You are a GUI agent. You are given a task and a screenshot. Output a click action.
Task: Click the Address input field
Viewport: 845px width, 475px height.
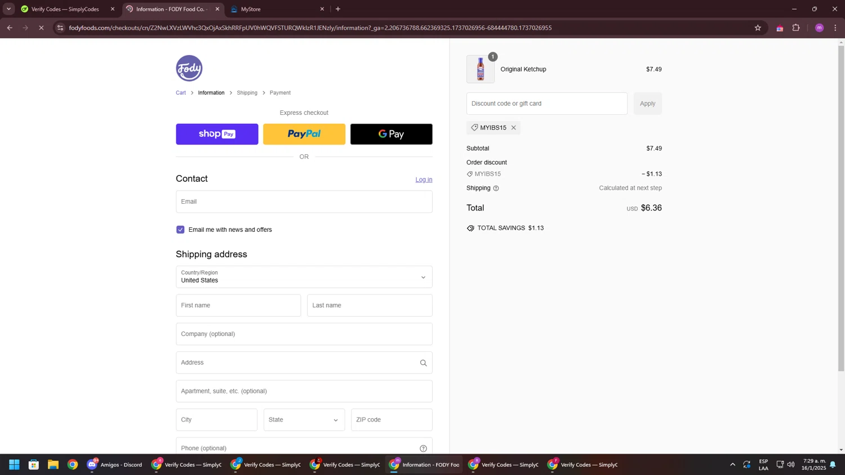click(x=304, y=362)
